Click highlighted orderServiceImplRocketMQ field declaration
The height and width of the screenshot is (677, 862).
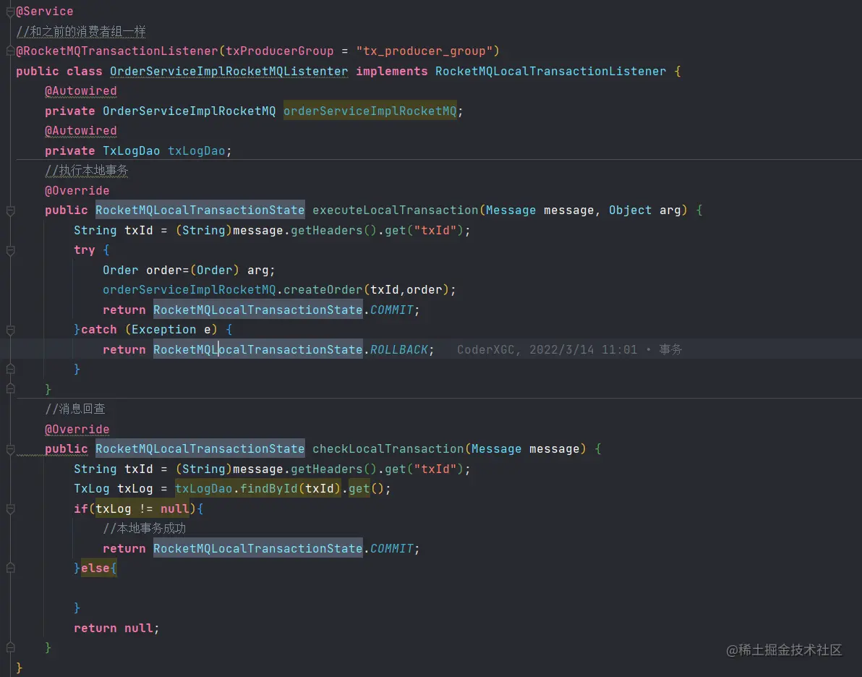[370, 111]
